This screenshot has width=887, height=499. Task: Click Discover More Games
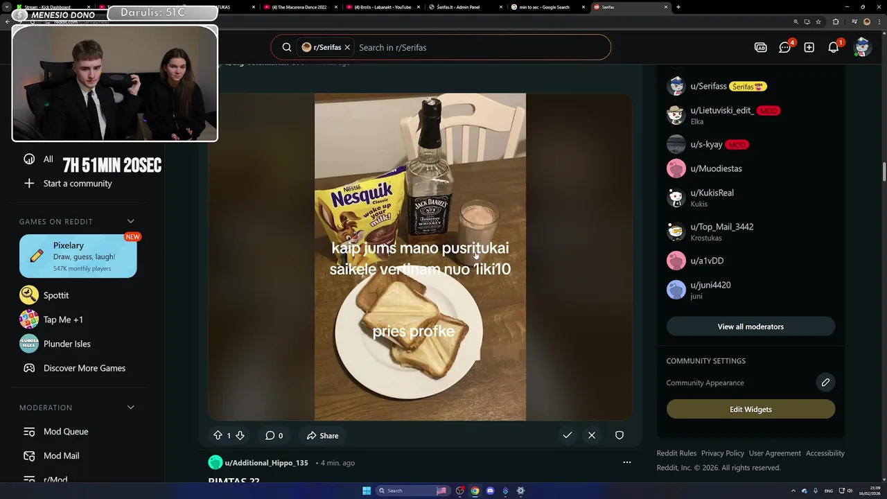coord(84,368)
